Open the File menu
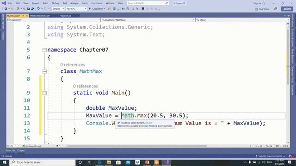The height and width of the screenshot is (166, 296). 10,3
